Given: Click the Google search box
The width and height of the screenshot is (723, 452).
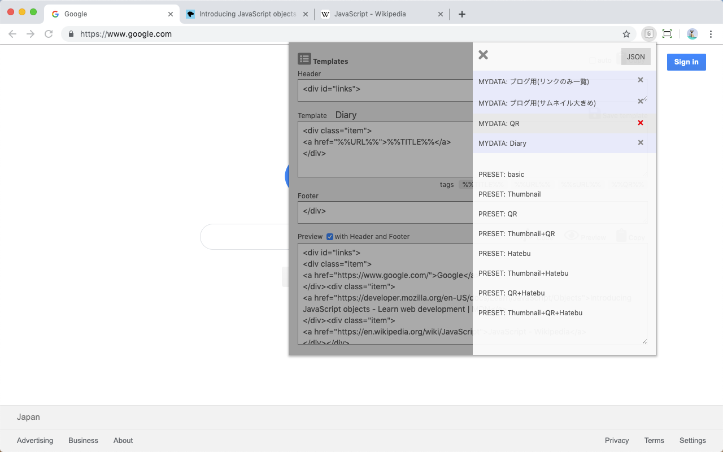Looking at the screenshot, I should point(244,237).
